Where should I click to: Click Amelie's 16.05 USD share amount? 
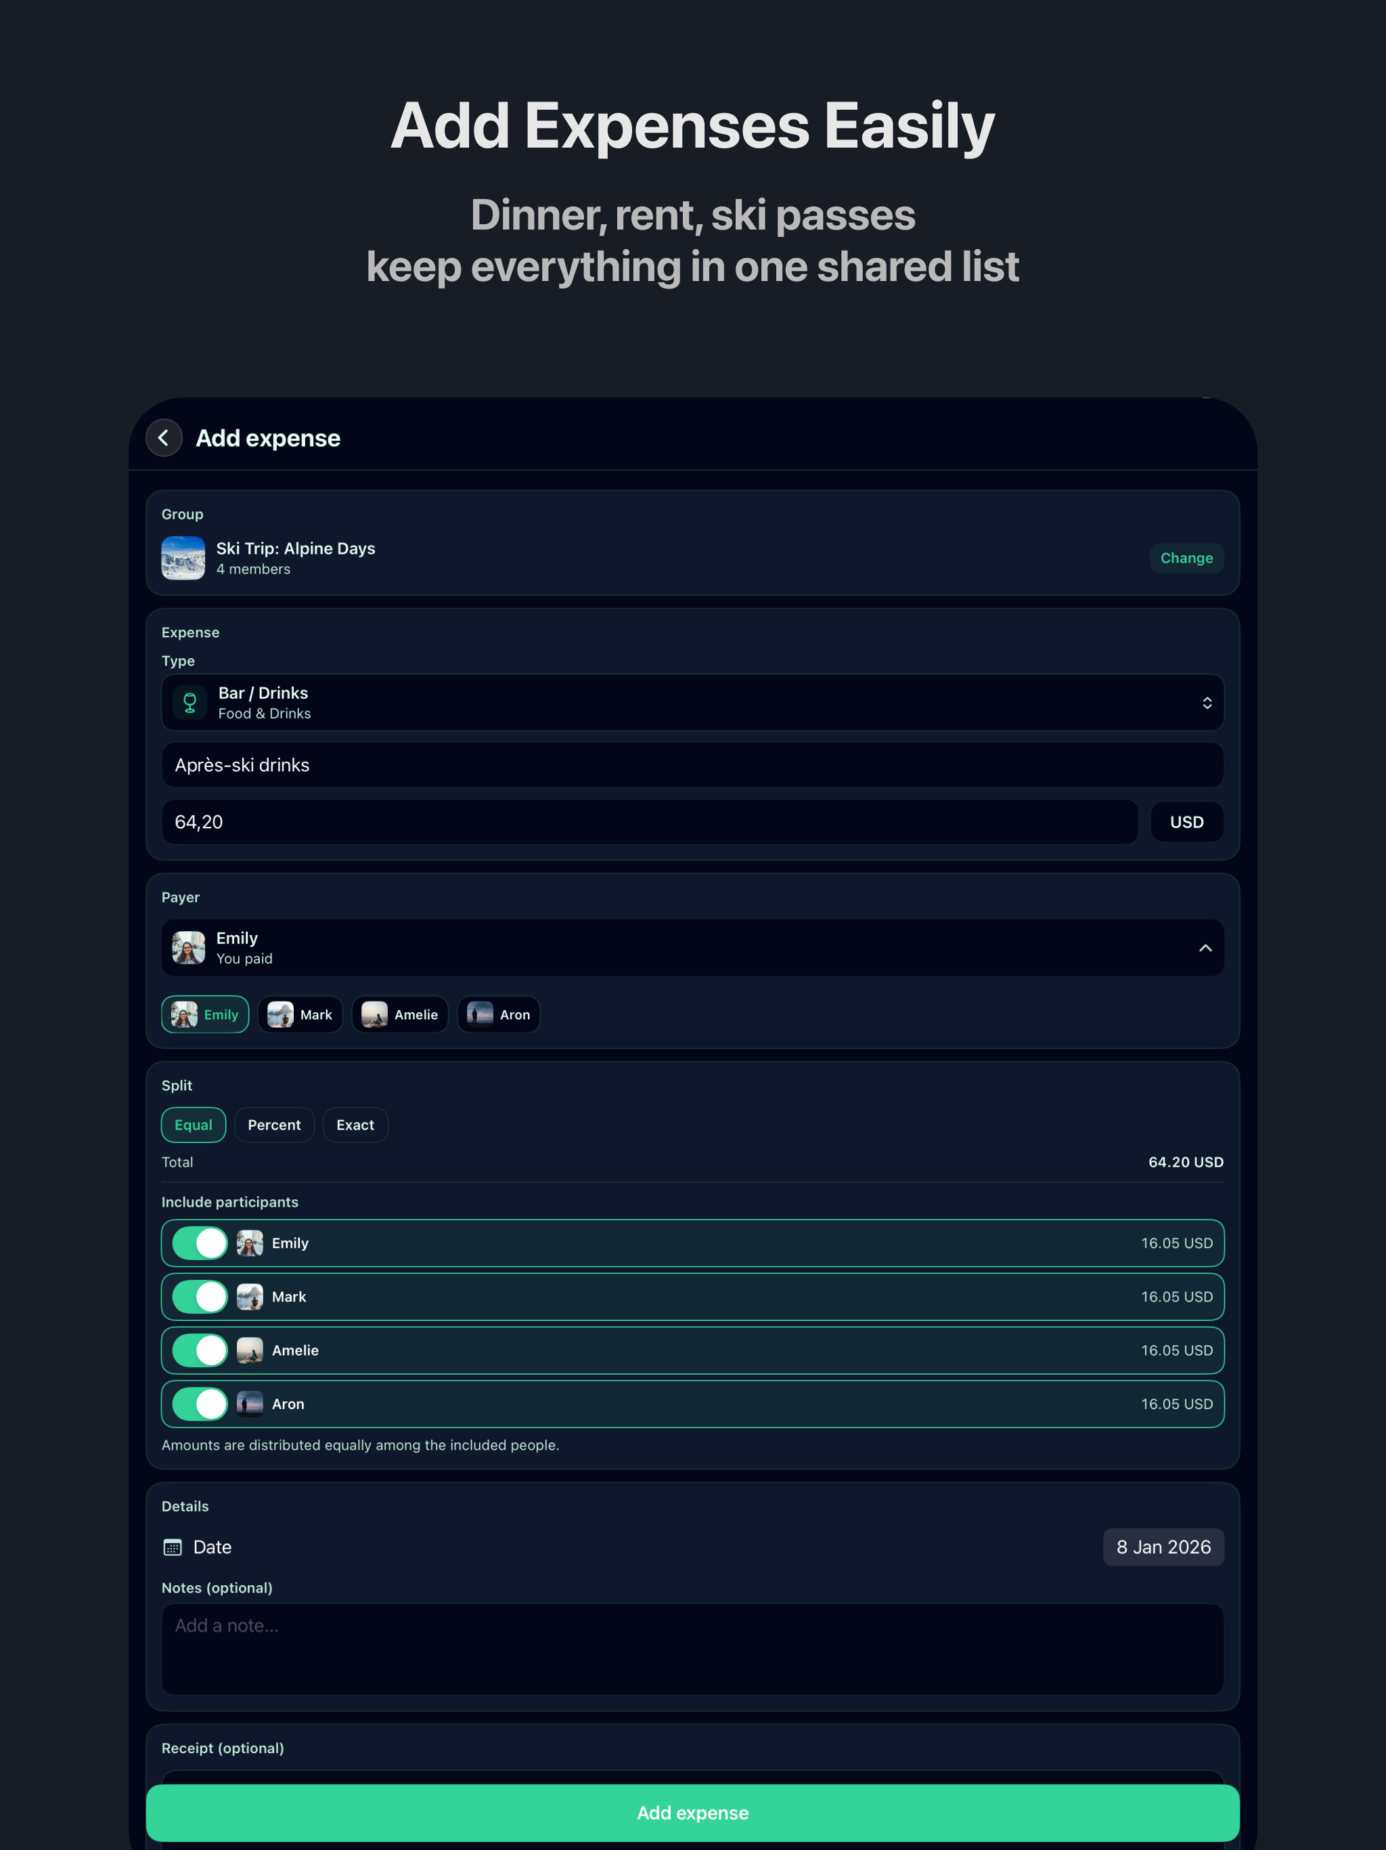click(x=1176, y=1350)
